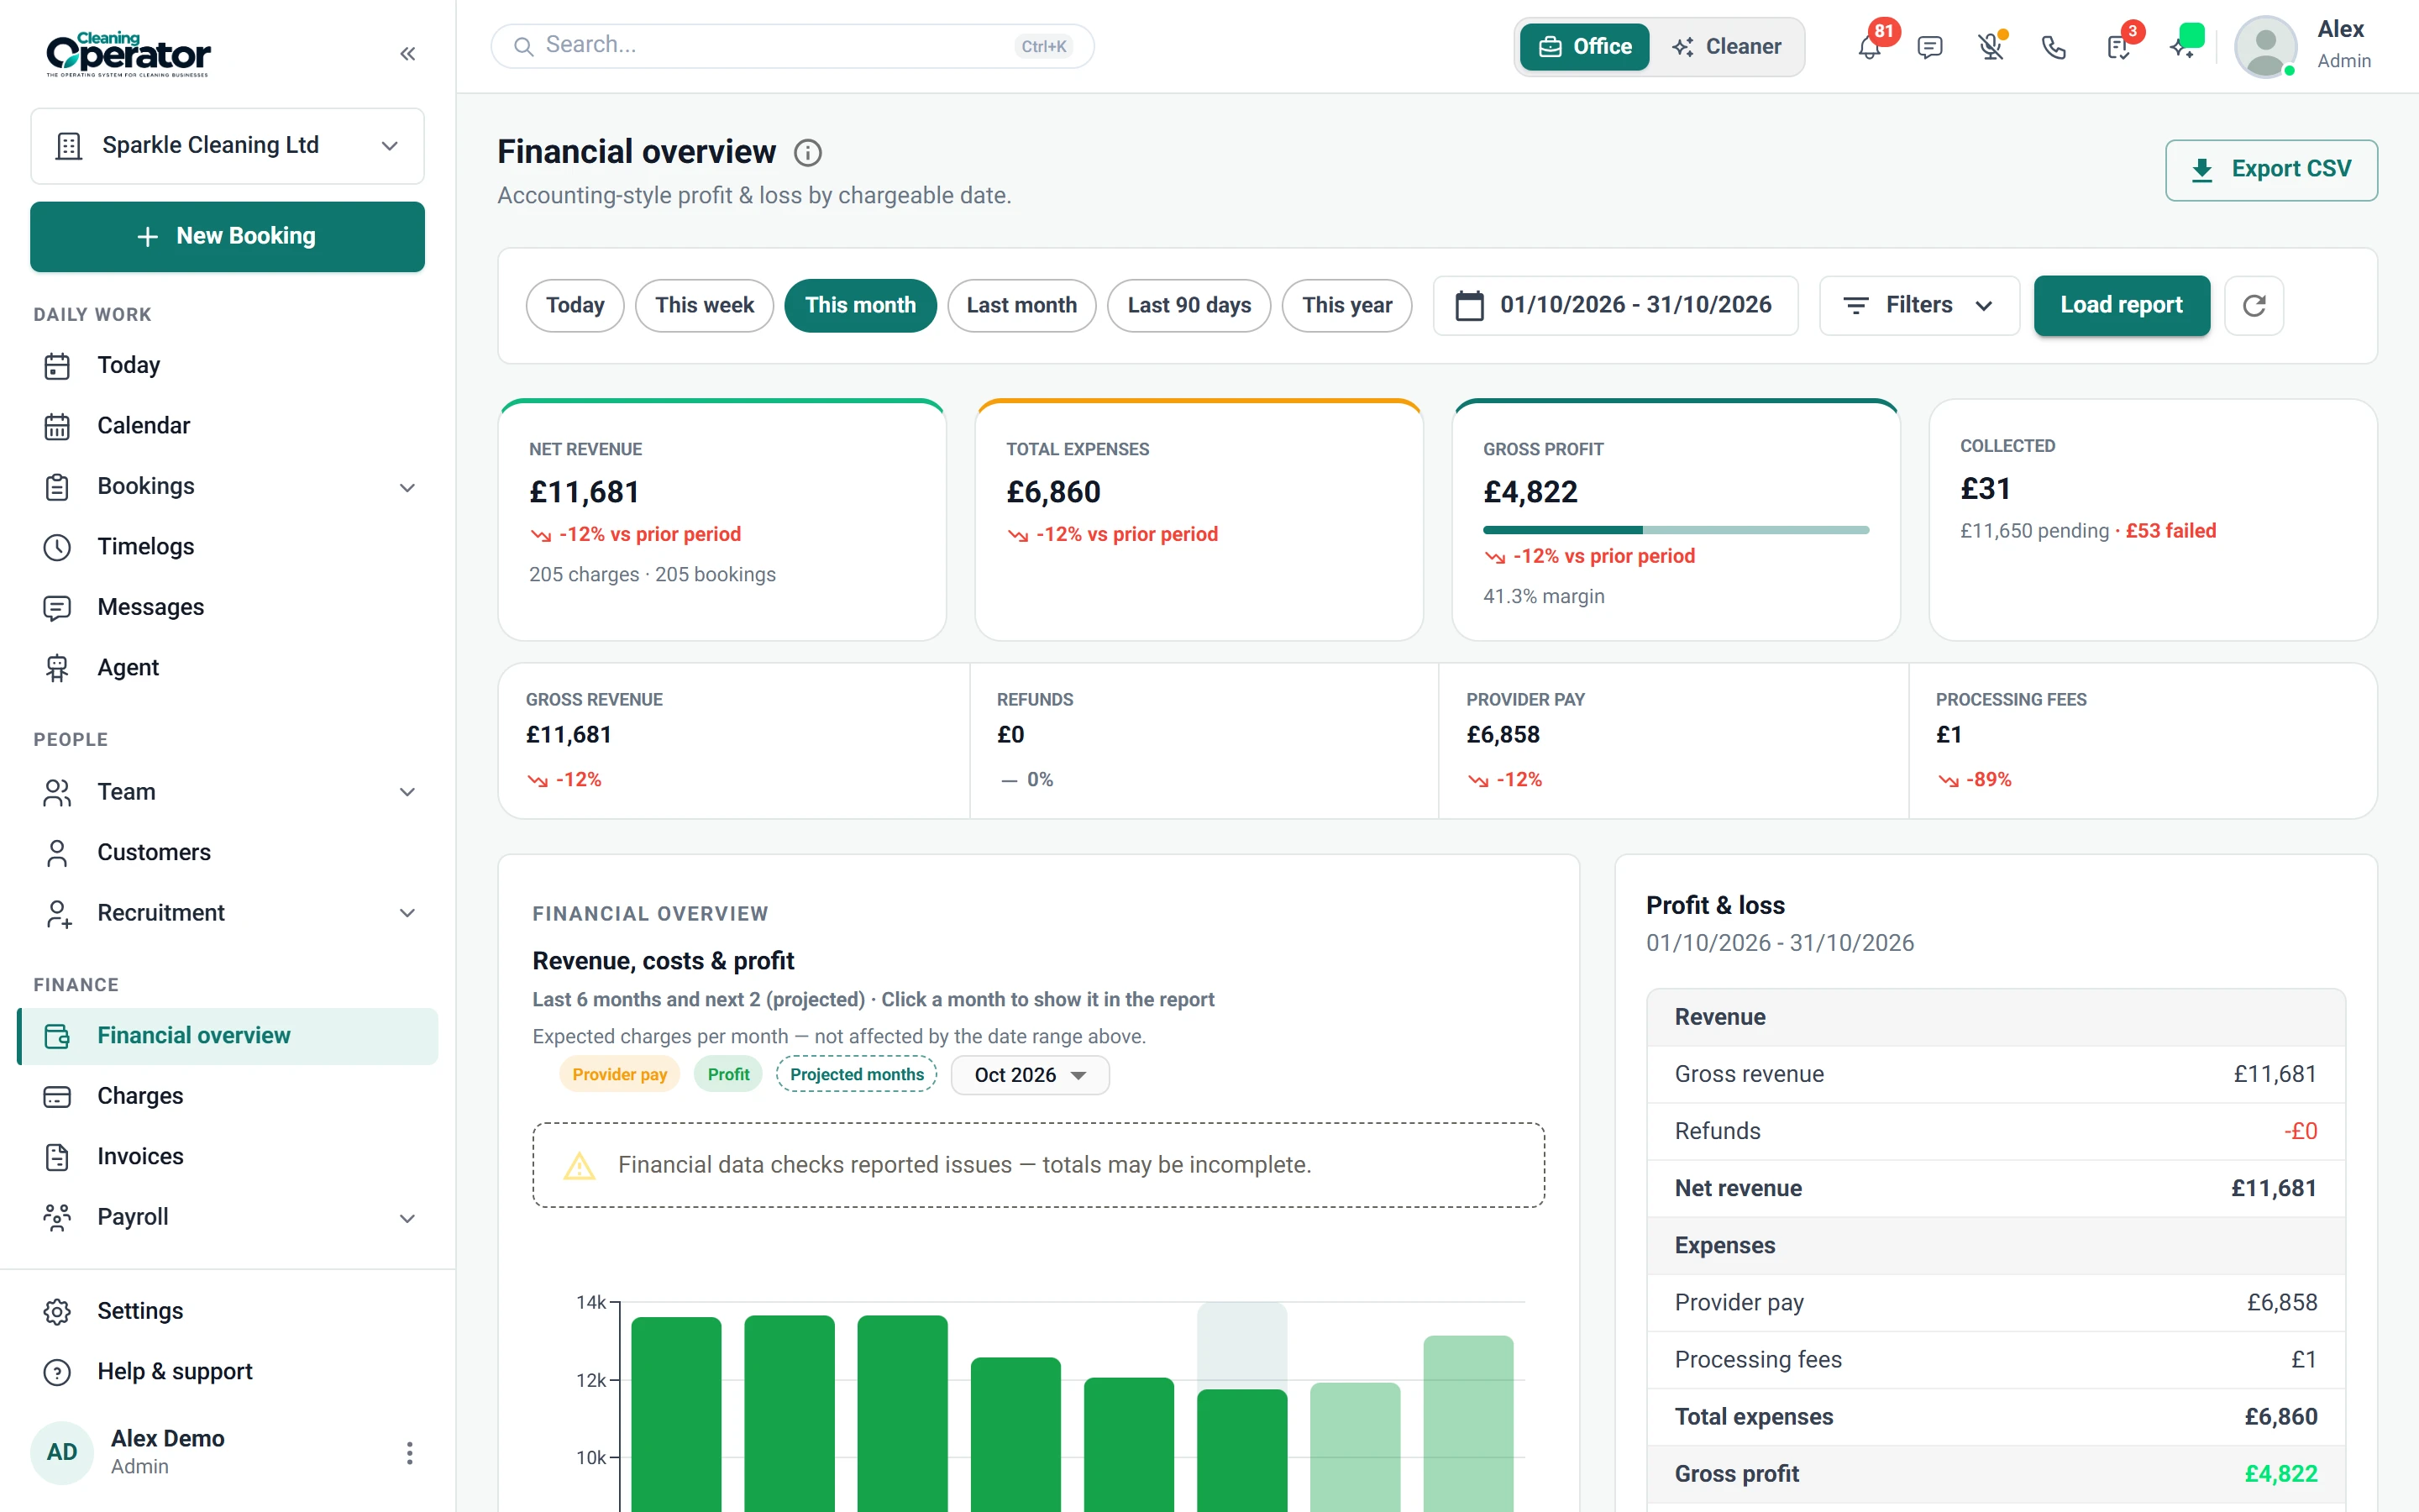Select the This week range
The width and height of the screenshot is (2419, 1512).
point(704,305)
